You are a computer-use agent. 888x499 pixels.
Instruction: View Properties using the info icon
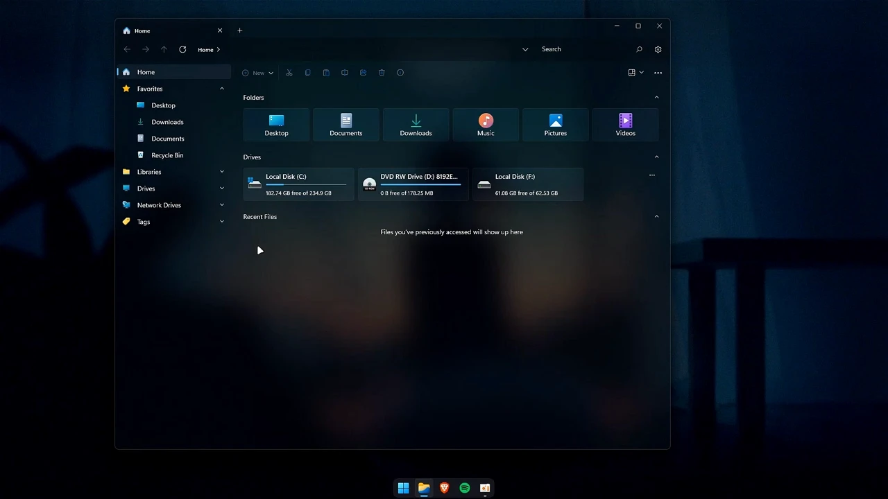pos(400,72)
